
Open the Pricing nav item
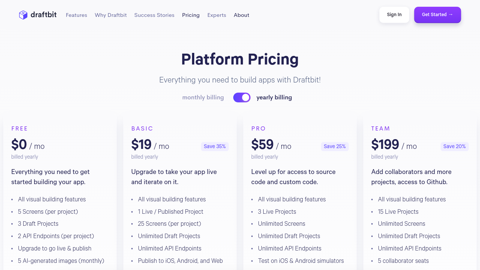click(191, 15)
